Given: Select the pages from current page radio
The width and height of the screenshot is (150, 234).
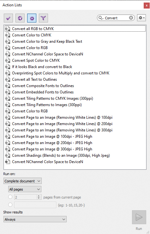Looking at the screenshot, I should (10, 197).
